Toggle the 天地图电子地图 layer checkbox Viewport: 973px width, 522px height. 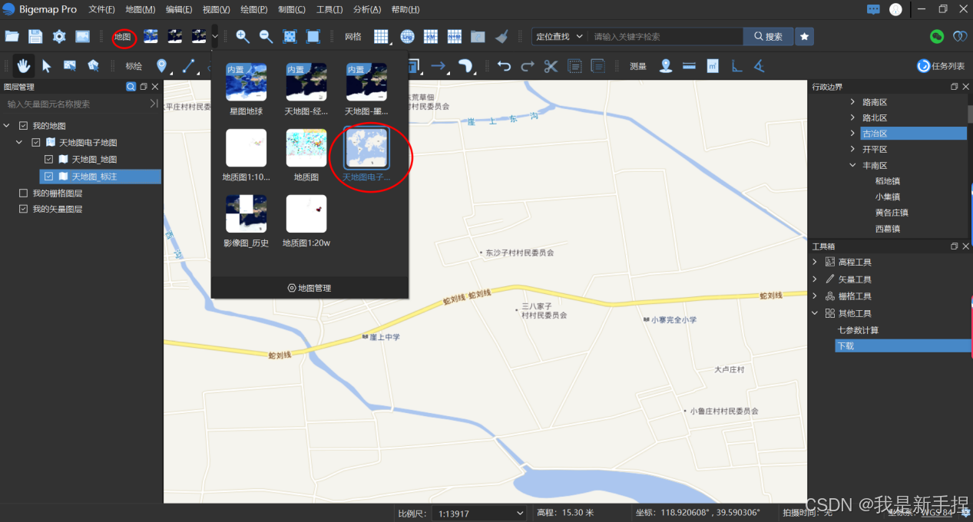coord(36,143)
